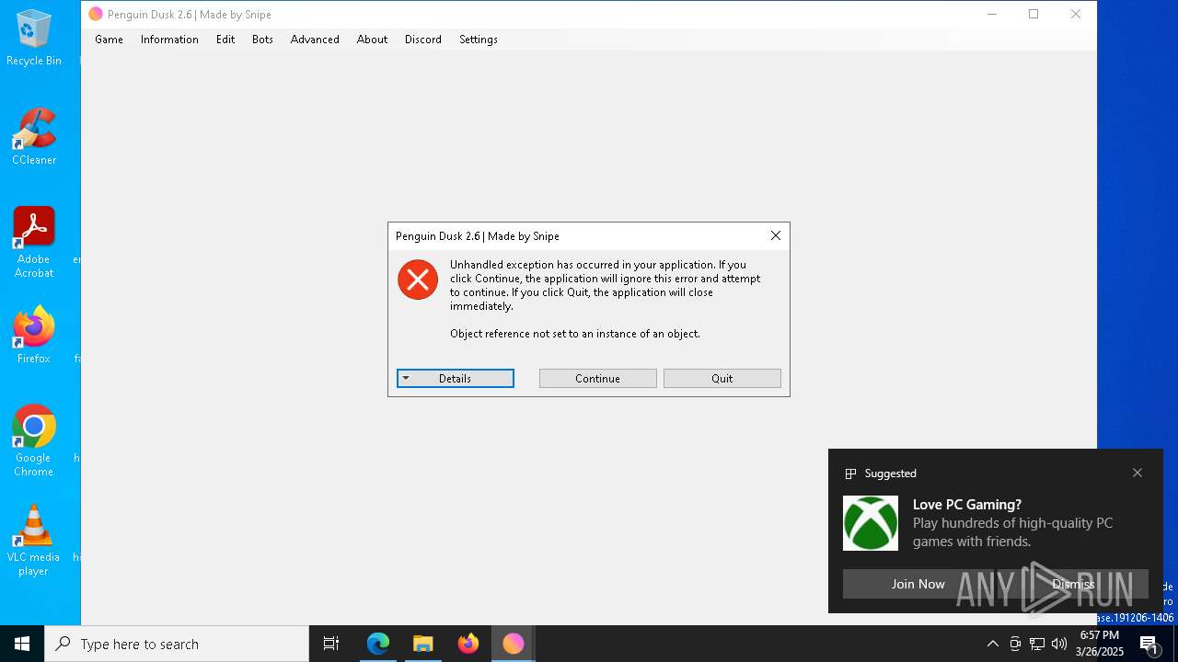Open the Bots menu
Viewport: 1178px width, 662px height.
[262, 40]
